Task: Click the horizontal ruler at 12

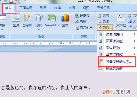Action: pyautogui.click(x=43, y=44)
